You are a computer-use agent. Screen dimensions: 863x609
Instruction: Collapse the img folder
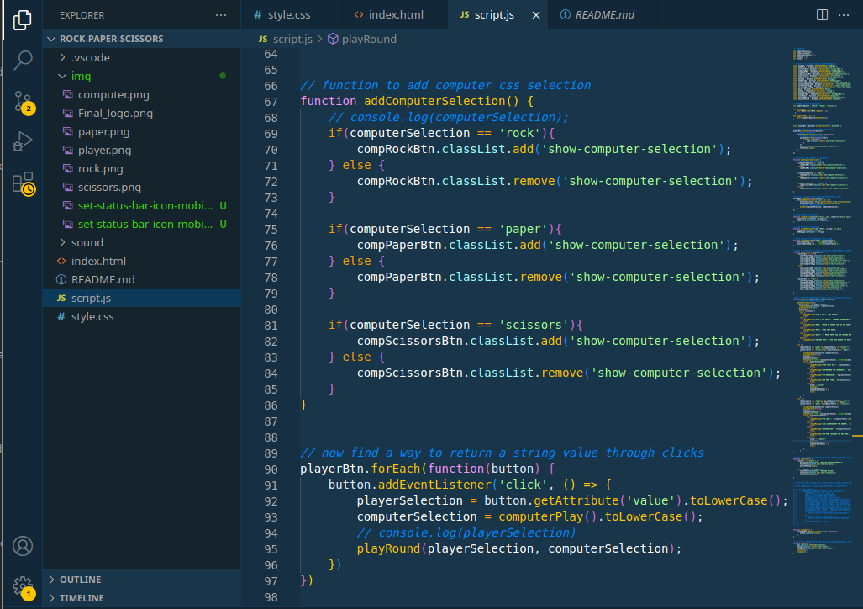[x=62, y=76]
